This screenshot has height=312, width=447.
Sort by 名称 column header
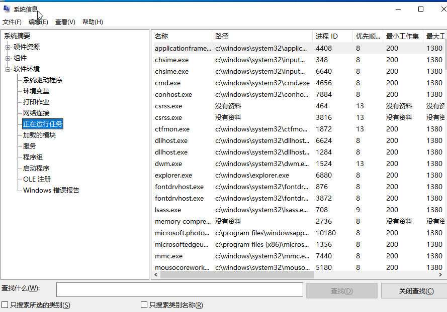point(183,36)
